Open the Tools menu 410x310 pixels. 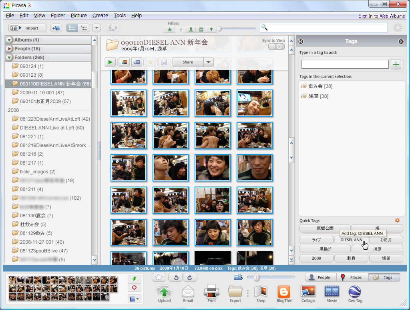[x=119, y=16]
